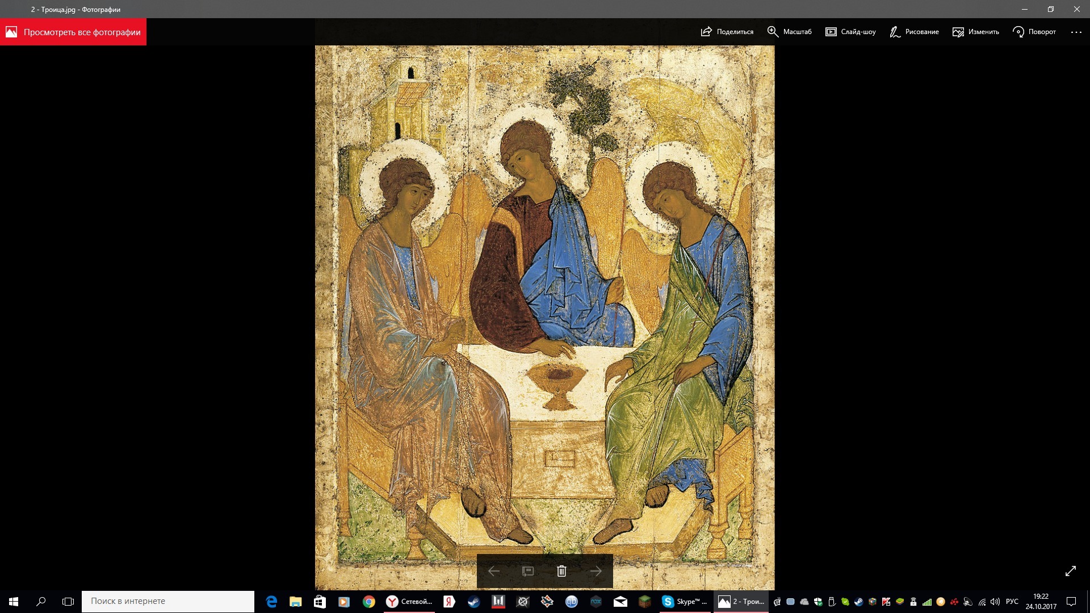This screenshot has height=613, width=1090.
Task: Open the Drawing (Рисование) tool
Action: click(x=914, y=32)
